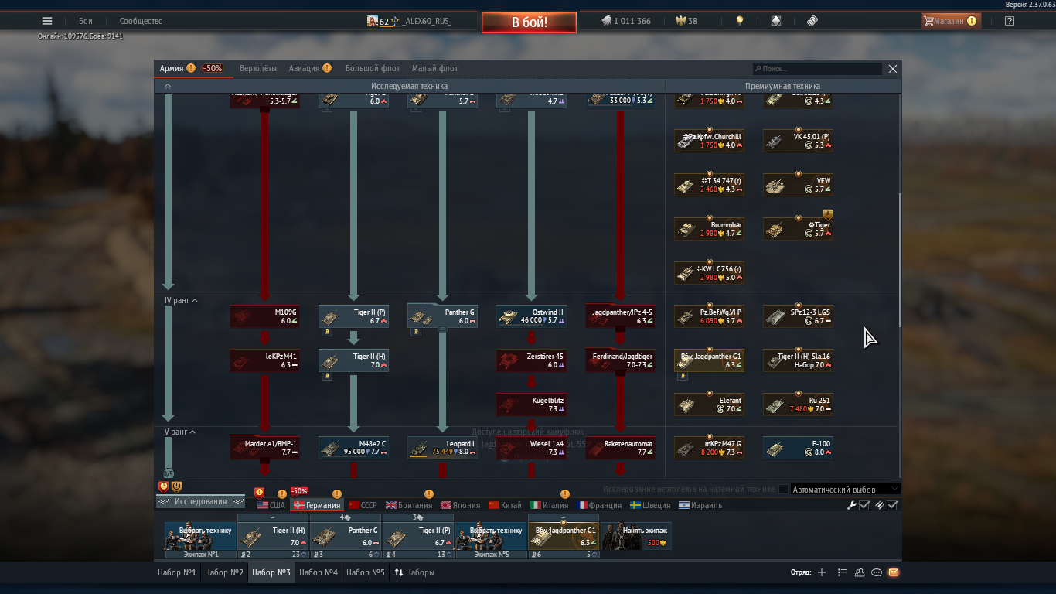Screen dimensions: 1056x594
Task: Click the light bulb hints icon
Action: (740, 22)
